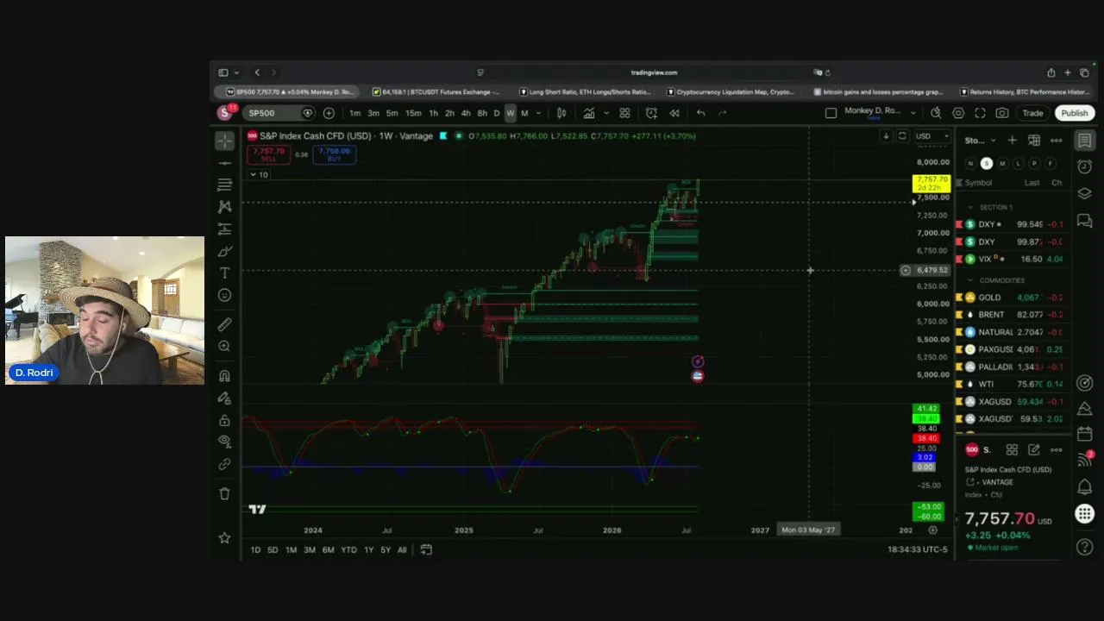Select the crosshair cursor tool
1104x621 pixels.
[x=225, y=141]
